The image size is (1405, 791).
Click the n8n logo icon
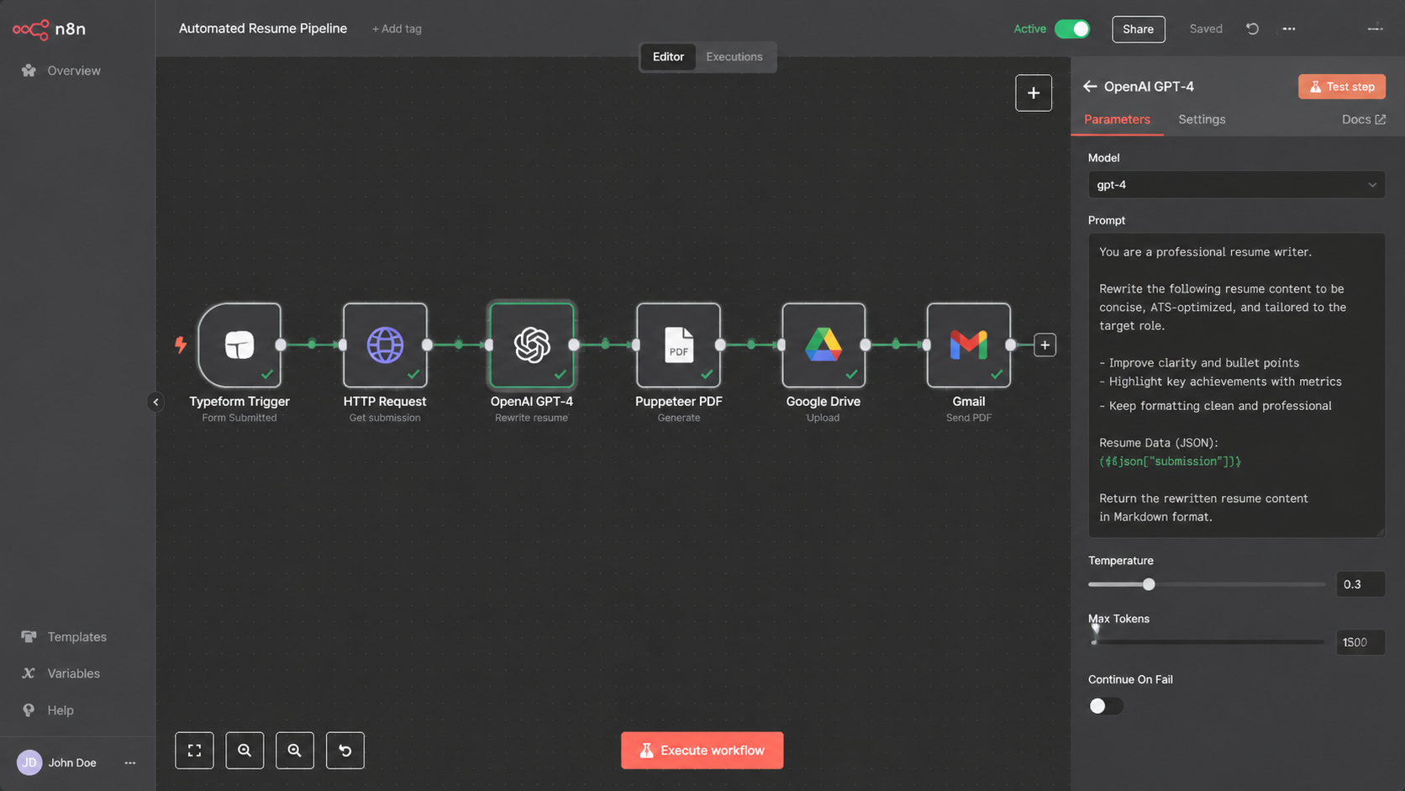pos(31,29)
